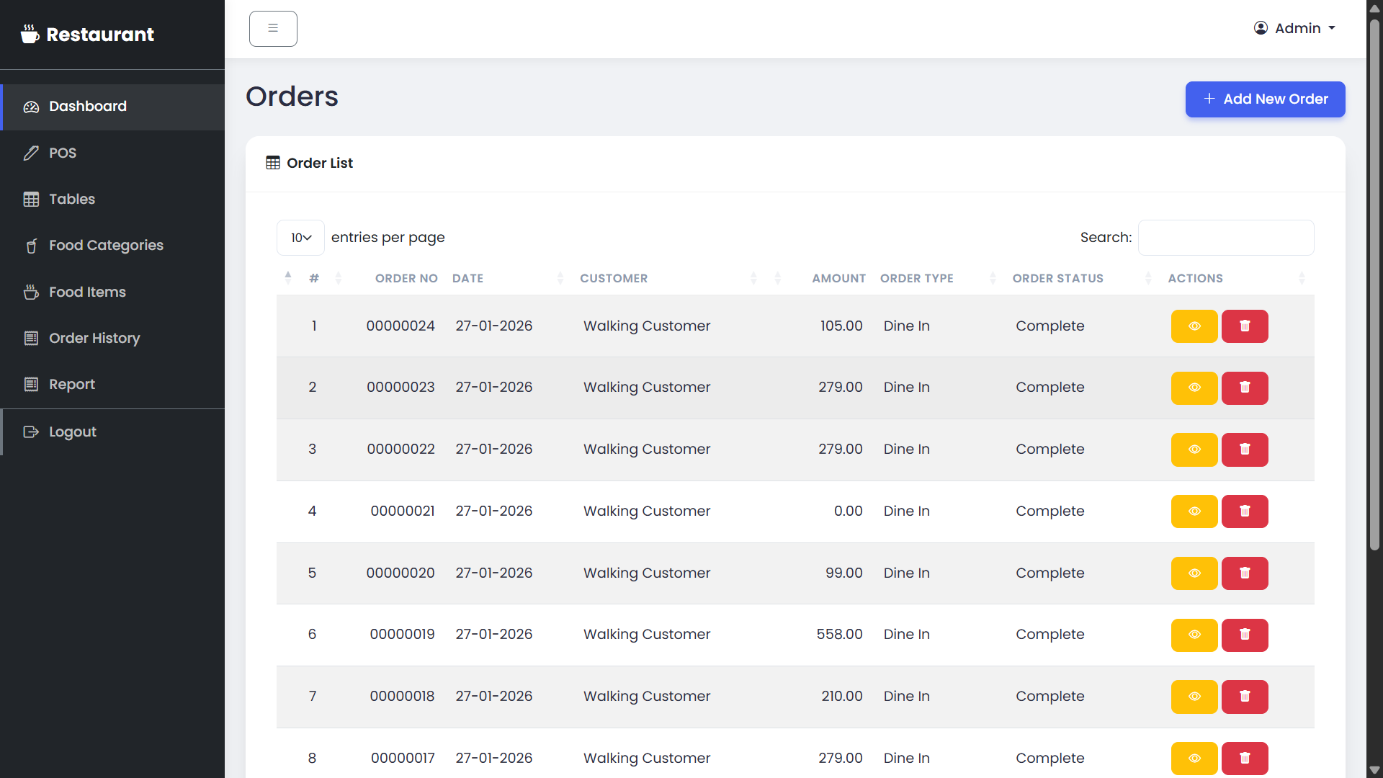Click the Restaurant brand title
The height and width of the screenshot is (778, 1383).
click(x=100, y=35)
